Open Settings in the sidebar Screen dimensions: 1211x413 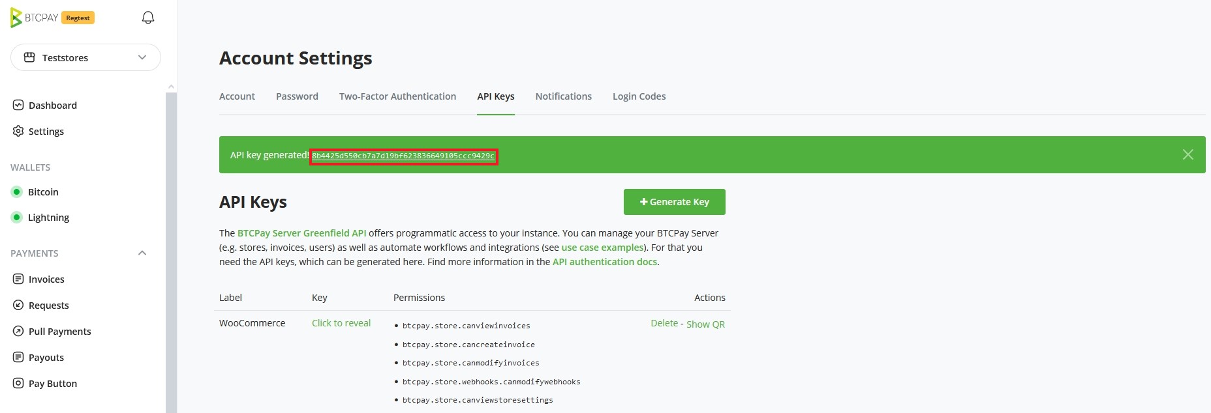(x=46, y=131)
